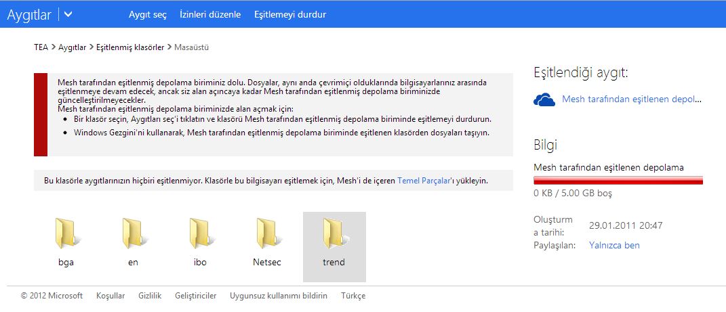The width and height of the screenshot is (726, 312).
Task: Click Mesh tarafından eşitlenen depolama label
Action: (609, 168)
